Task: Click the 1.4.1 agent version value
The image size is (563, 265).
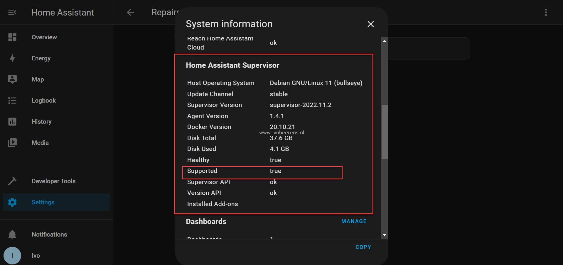Action: tap(277, 116)
